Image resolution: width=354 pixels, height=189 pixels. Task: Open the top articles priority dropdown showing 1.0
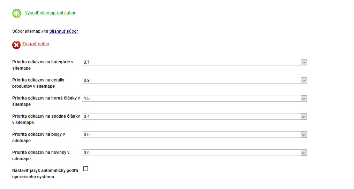pos(194,99)
